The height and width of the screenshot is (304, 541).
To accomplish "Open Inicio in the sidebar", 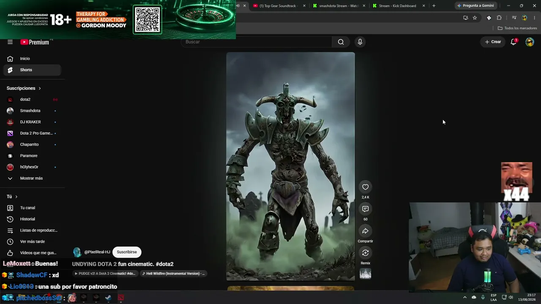I will coord(32,59).
